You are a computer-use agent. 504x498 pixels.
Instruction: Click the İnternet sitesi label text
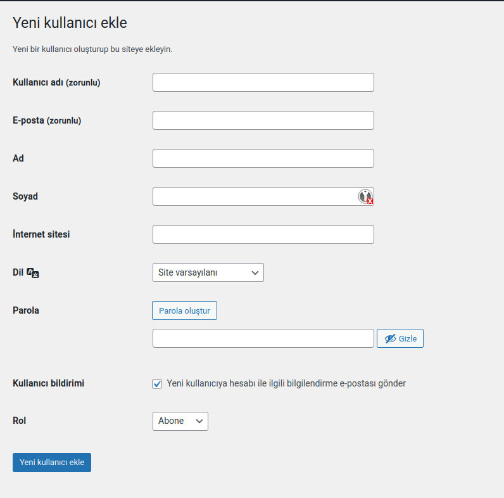[41, 234]
